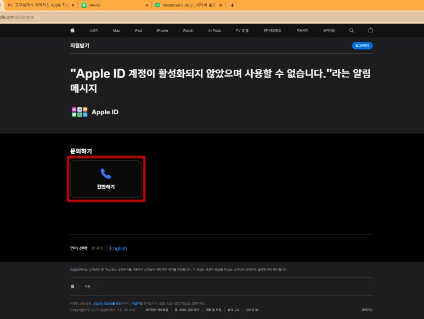Select 한국어 language option
This screenshot has width=424, height=319.
97,248
